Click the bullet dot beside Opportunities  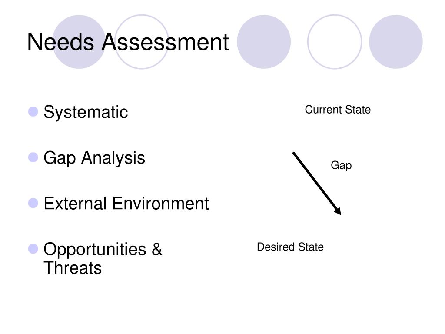point(33,249)
